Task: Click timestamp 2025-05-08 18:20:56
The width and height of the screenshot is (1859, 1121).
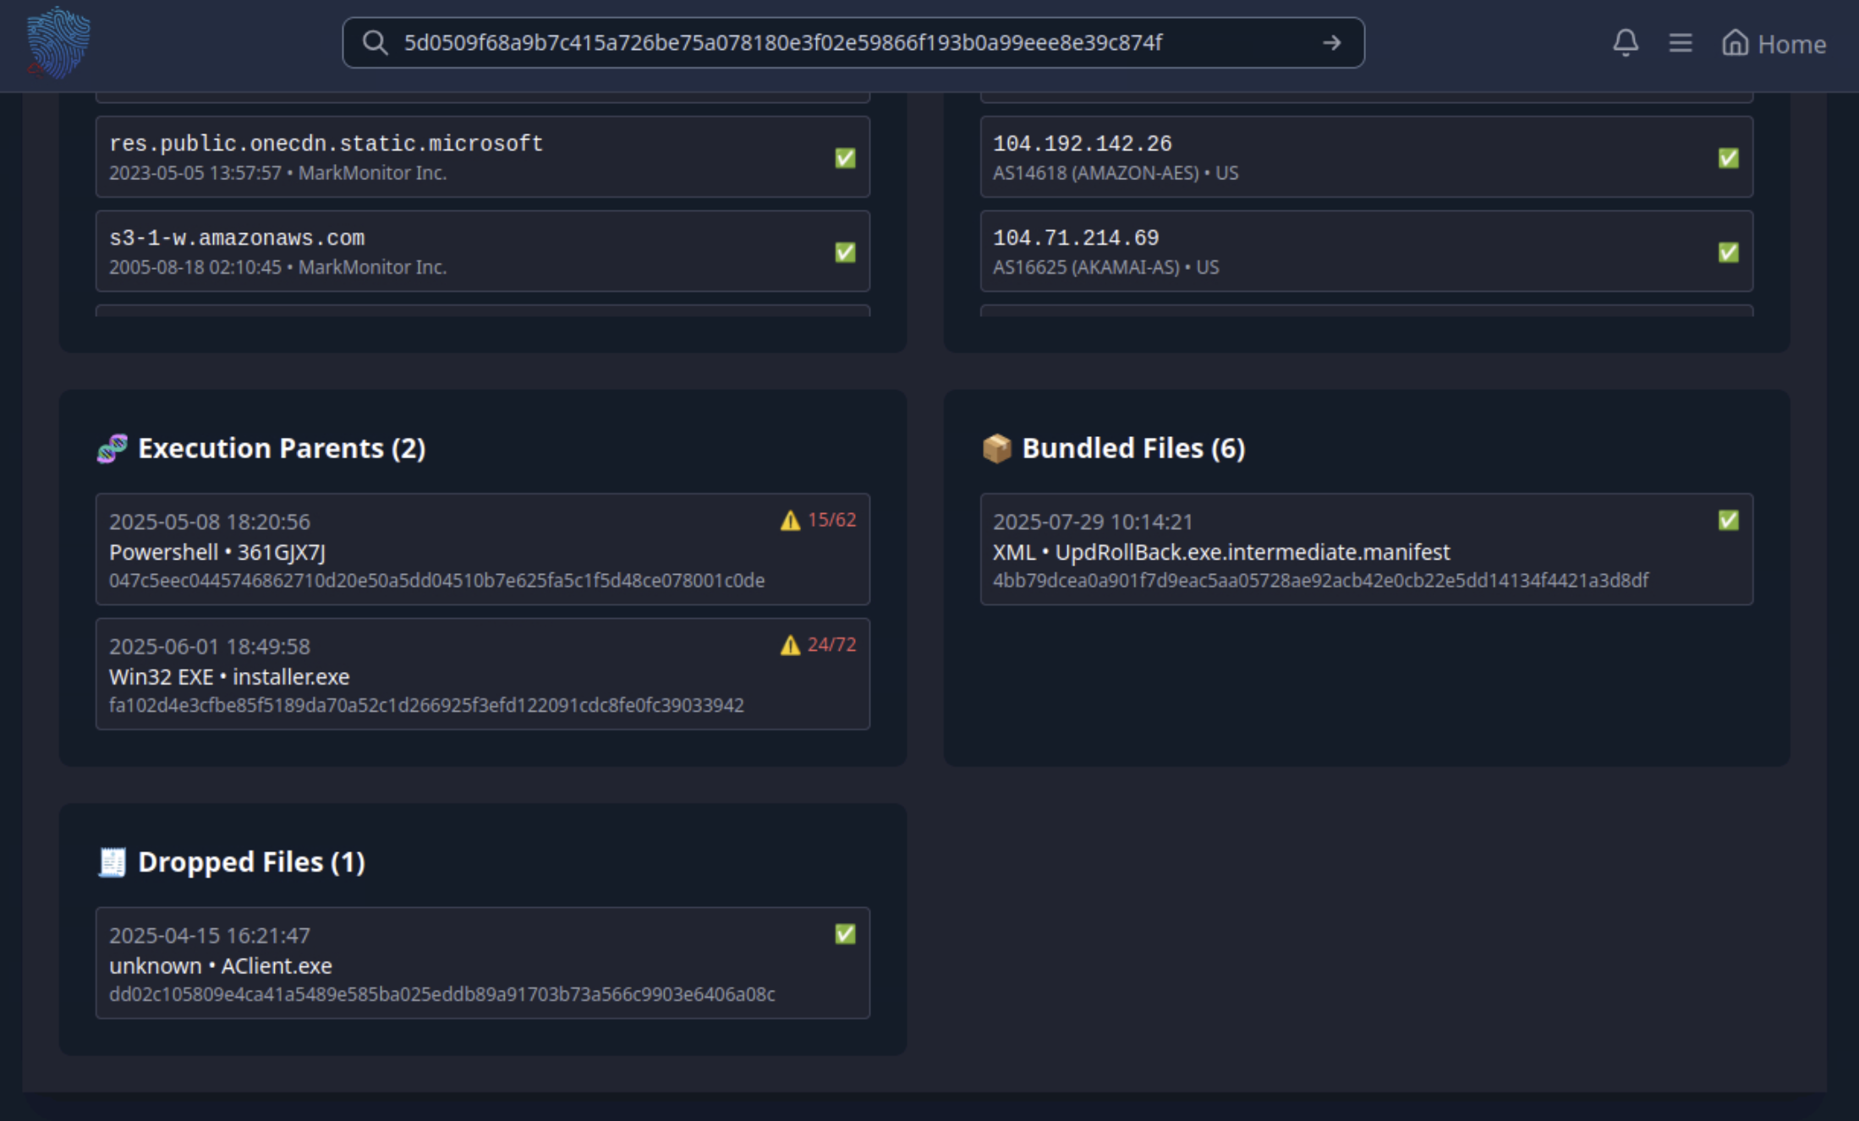Action: [210, 522]
